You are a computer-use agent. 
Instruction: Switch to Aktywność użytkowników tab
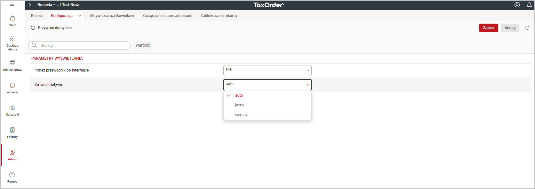click(x=112, y=16)
